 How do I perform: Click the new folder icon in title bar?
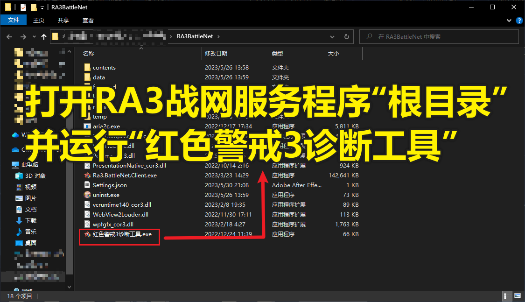(34, 7)
